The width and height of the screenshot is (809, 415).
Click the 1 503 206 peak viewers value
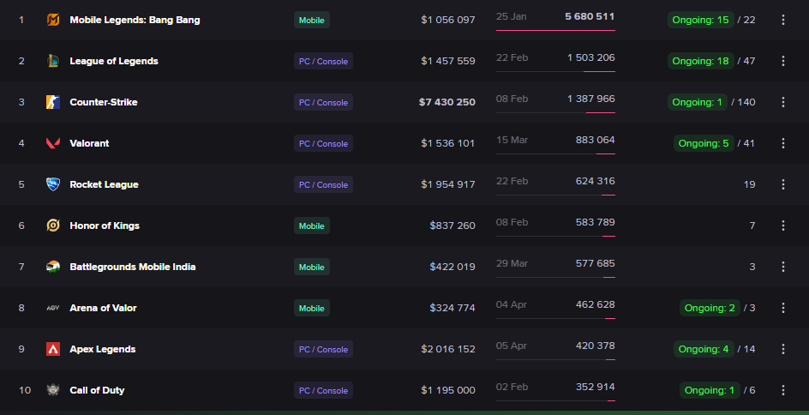tap(591, 57)
